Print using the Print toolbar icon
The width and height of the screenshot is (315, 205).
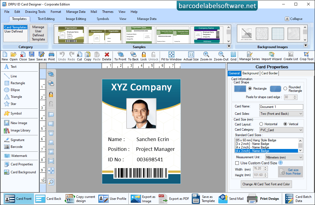(x=51, y=56)
